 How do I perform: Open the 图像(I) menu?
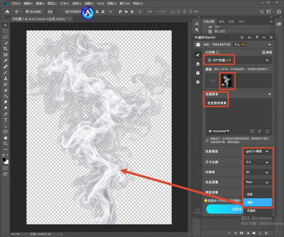(40, 3)
